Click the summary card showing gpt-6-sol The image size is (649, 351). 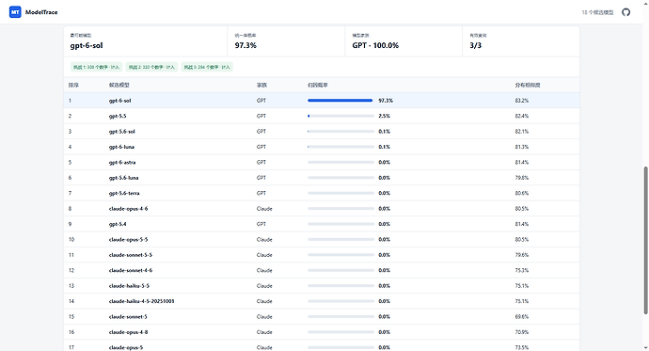[x=145, y=41]
